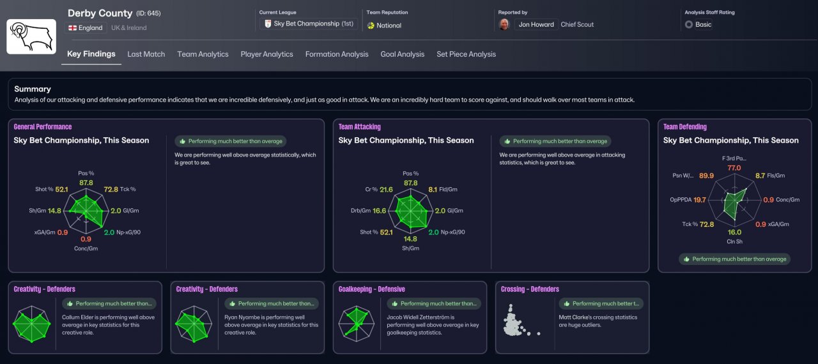Click the Summary section heading
818x364 pixels.
click(x=33, y=89)
